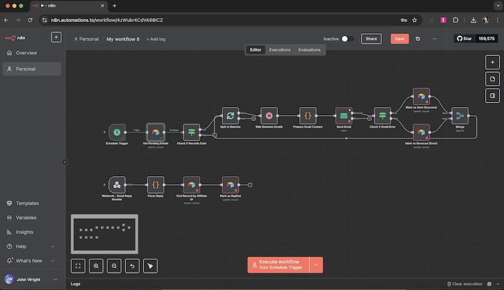Open the Webhook Email Reply Handler node
The height and width of the screenshot is (290, 504).
coord(116,184)
